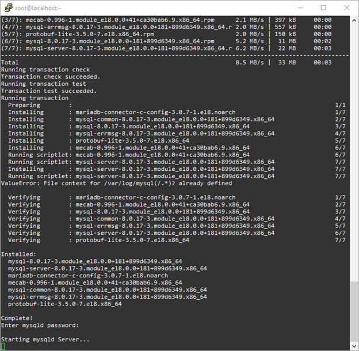Click the '8.5 MB/s' total speed value
Screen dimensions: 359x351
pyautogui.click(x=250, y=63)
